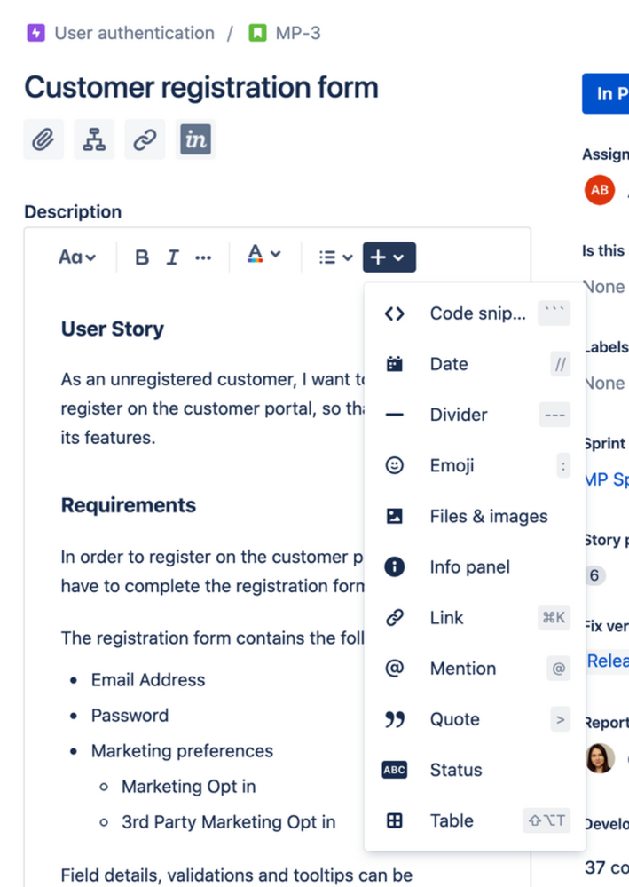Select Emoji in insert menu
This screenshot has width=629, height=887.
pos(476,465)
